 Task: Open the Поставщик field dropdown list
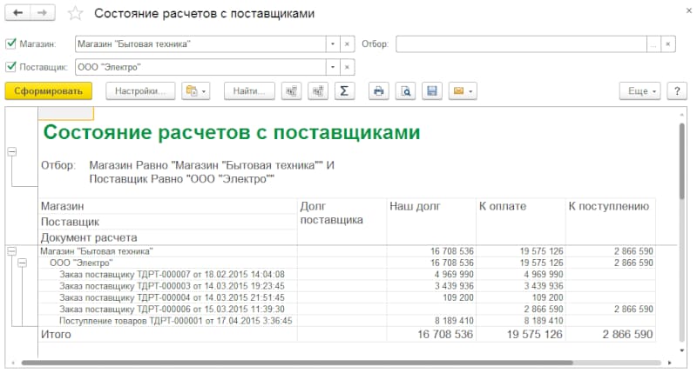[332, 67]
